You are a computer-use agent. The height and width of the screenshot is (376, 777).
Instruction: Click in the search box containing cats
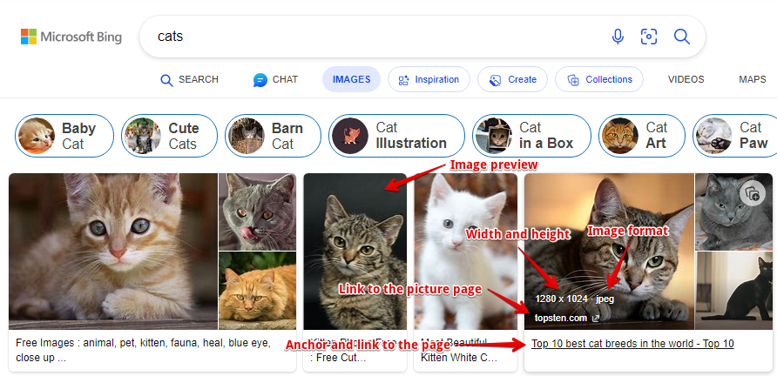[375, 37]
